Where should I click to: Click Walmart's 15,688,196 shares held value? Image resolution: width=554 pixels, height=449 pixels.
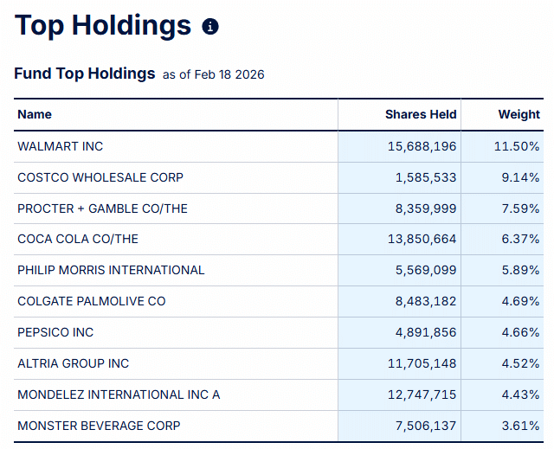(x=422, y=146)
